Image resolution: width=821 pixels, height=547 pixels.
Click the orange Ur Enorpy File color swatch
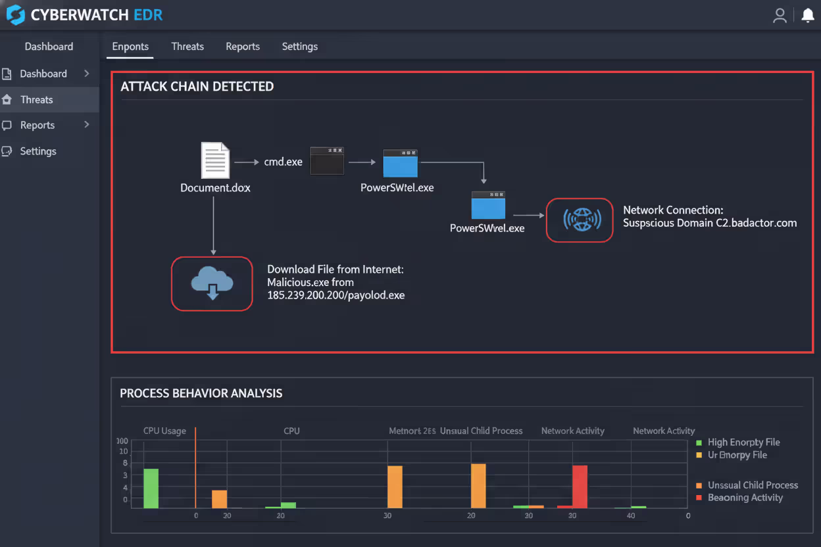pos(699,454)
